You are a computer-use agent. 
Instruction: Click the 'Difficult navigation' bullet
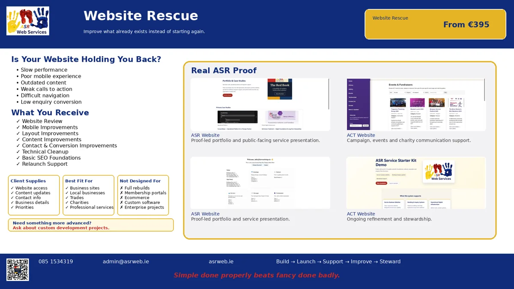[45, 95]
